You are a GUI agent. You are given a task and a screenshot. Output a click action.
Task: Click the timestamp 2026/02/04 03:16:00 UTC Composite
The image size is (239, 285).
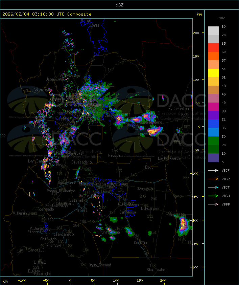pos(47,14)
